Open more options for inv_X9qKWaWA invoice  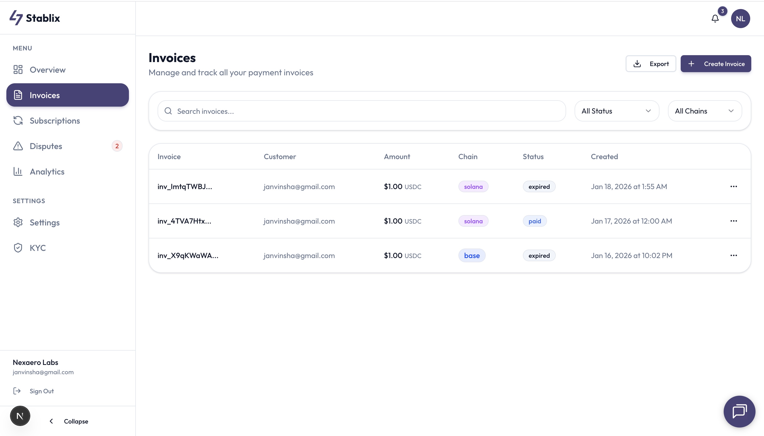[733, 255]
